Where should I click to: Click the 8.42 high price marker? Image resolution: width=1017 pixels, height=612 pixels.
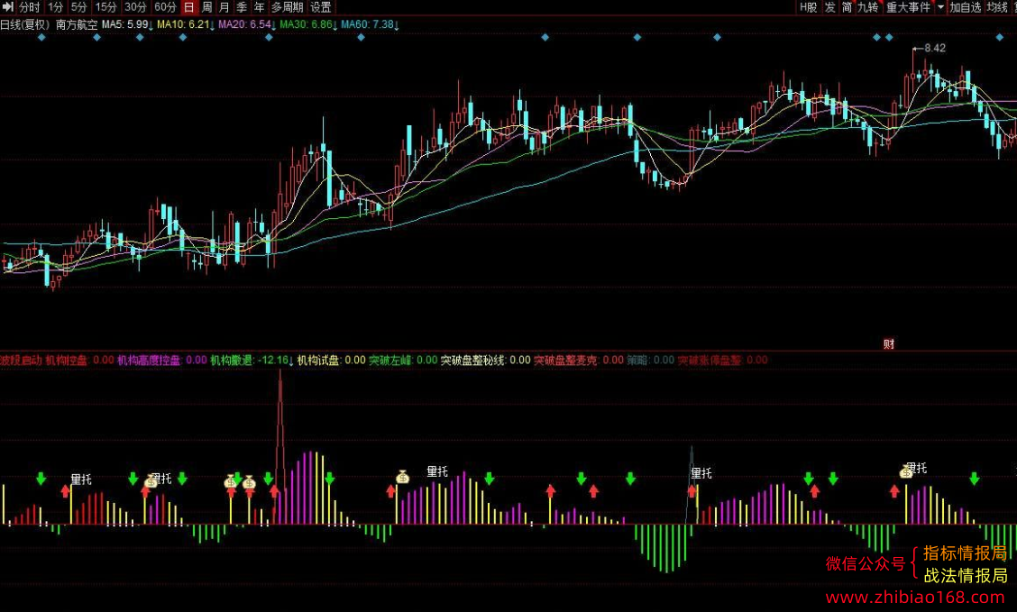929,48
